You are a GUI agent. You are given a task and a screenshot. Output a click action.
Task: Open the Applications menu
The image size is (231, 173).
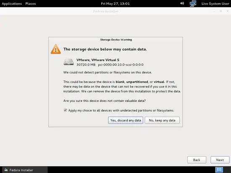[x=12, y=4]
